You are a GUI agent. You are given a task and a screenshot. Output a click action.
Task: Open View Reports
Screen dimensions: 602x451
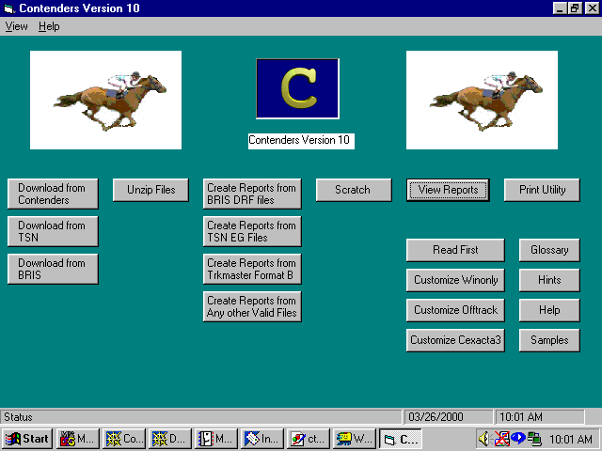coord(448,190)
